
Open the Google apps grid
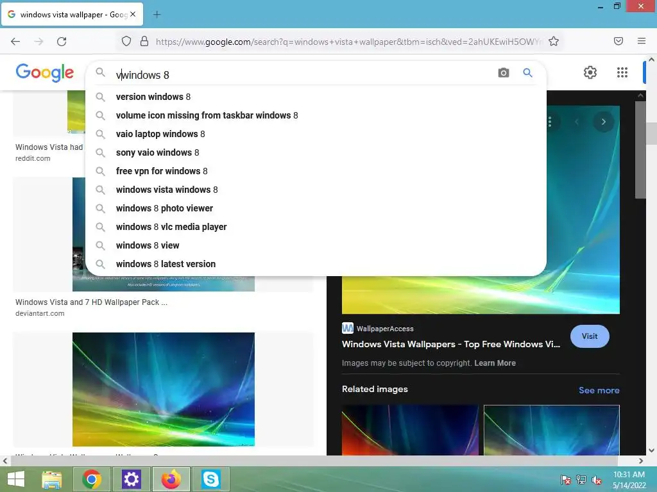click(622, 72)
